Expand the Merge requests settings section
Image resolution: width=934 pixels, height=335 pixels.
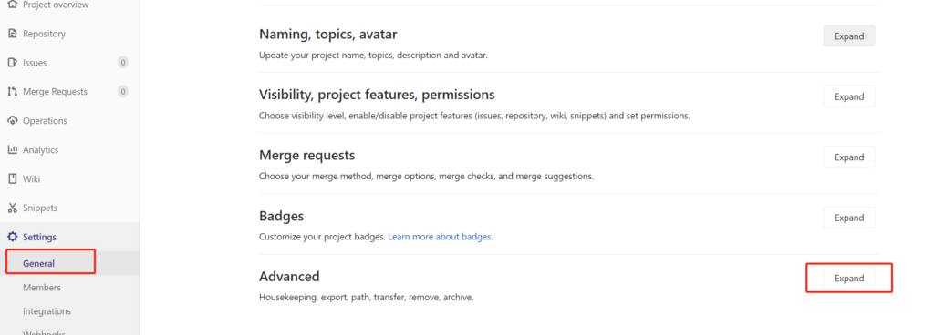pos(849,157)
